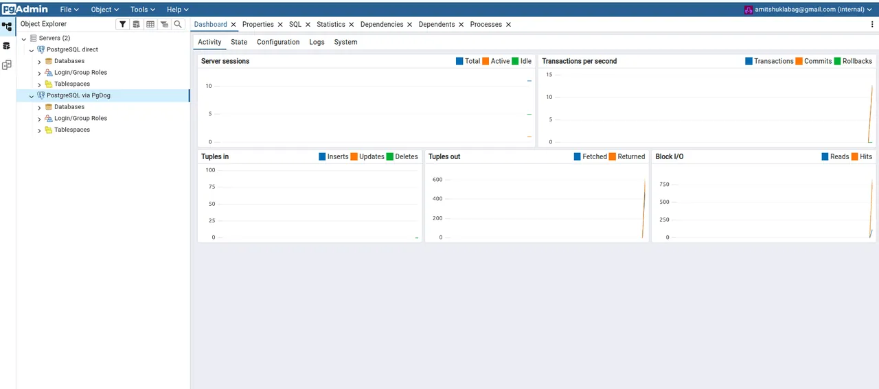
Task: Close the Dependencies tab
Action: [410, 25]
